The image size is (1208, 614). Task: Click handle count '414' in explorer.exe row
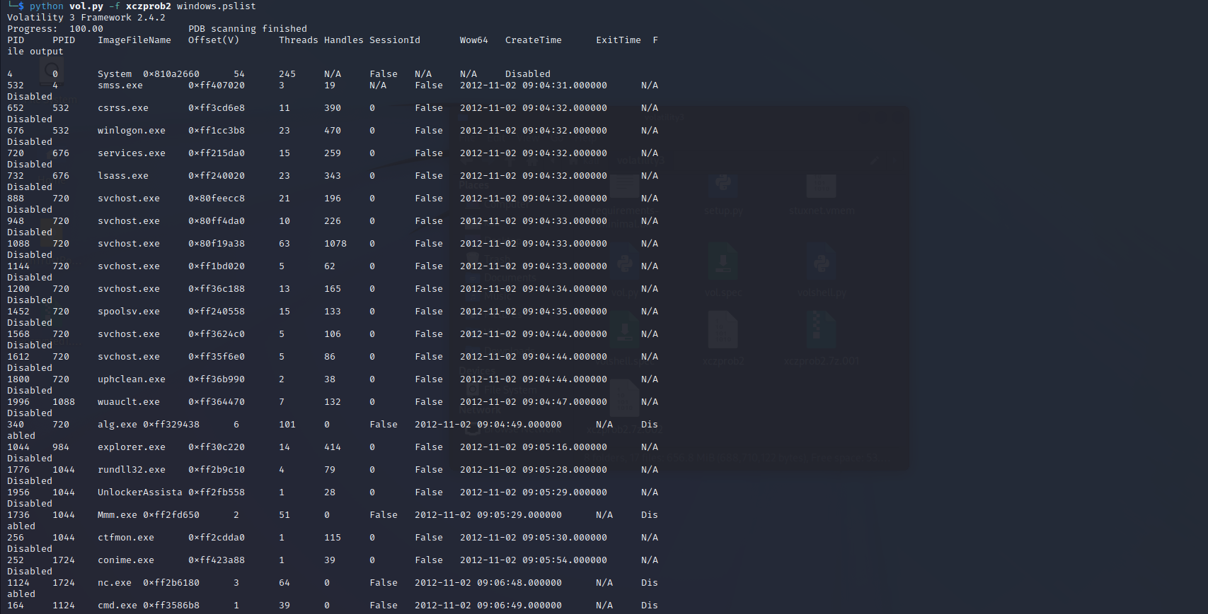tap(333, 447)
